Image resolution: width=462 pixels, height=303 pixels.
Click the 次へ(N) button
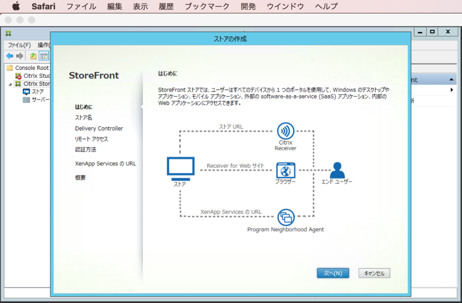(x=333, y=273)
